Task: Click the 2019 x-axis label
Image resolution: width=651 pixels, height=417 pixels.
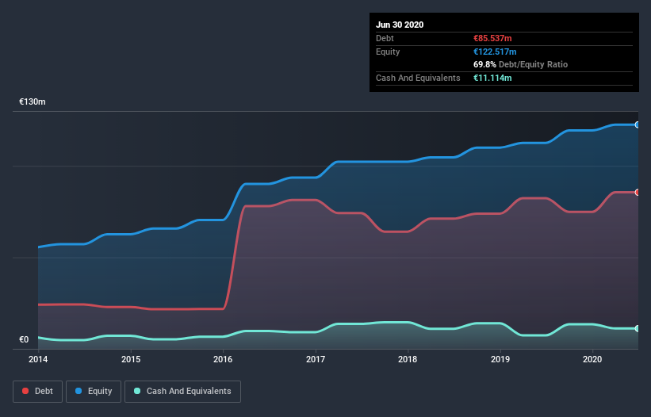Action: point(500,359)
